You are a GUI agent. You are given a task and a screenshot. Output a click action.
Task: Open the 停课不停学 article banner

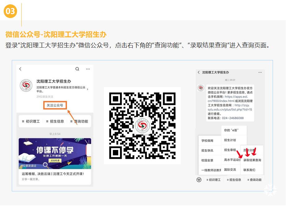pos(55,153)
